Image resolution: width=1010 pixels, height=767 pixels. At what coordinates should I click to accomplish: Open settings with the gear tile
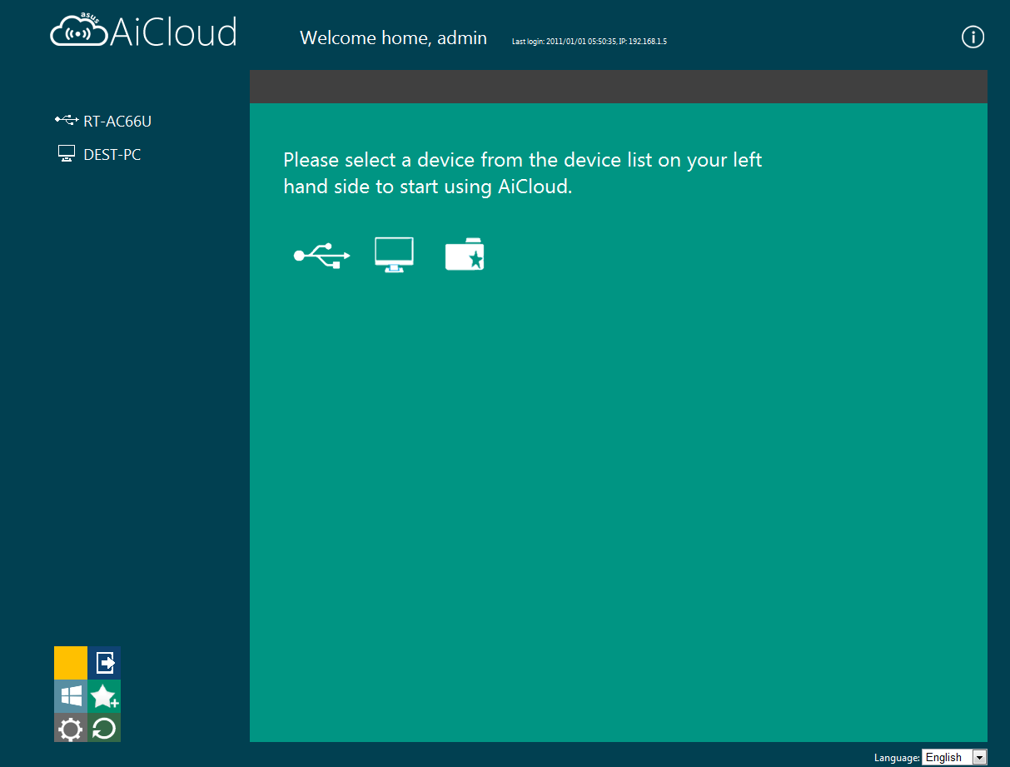click(x=71, y=730)
